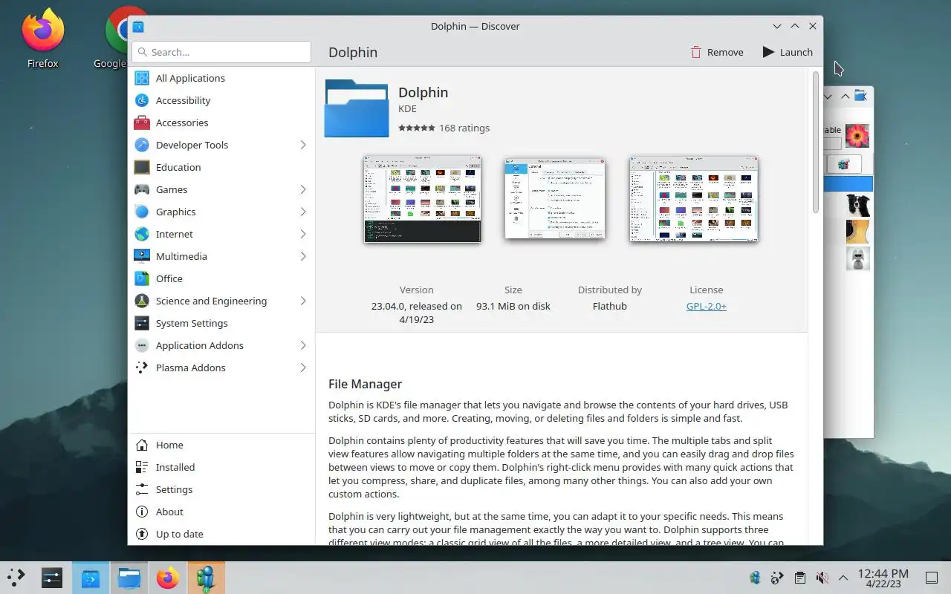
Task: Open the GPL-2.0+ license link
Action: pyautogui.click(x=707, y=306)
